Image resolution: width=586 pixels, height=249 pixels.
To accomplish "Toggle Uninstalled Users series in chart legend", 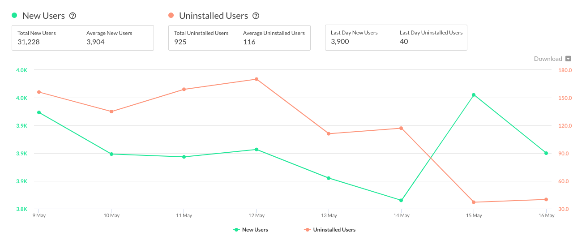I will 330,230.
